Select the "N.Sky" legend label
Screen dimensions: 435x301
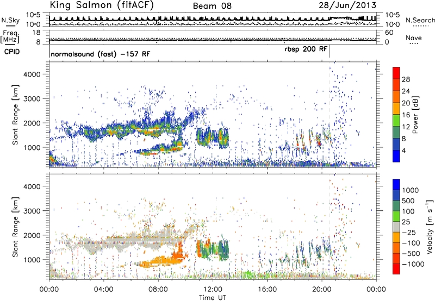[x=10, y=20]
